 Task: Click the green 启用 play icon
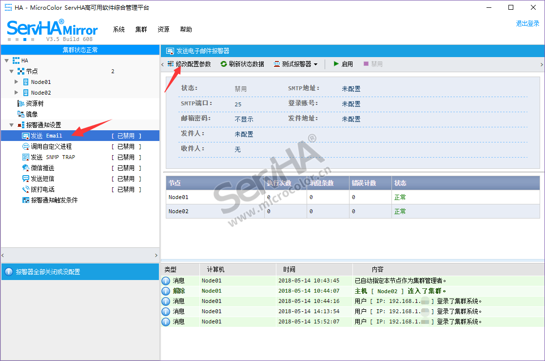pos(336,64)
